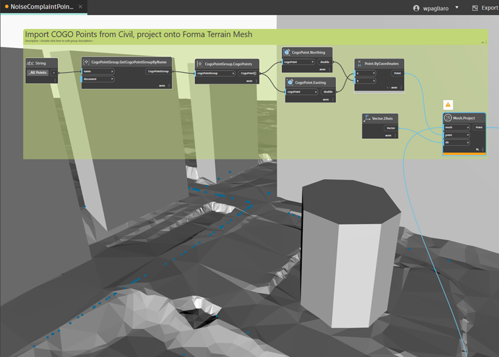Close the NoiseComplaintPoints tab
Screen dimensions: 499x357
pyautogui.click(x=80, y=7)
